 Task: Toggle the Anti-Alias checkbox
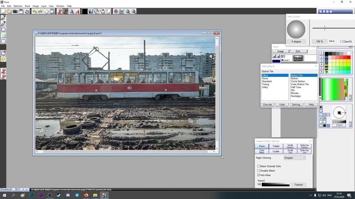258,175
